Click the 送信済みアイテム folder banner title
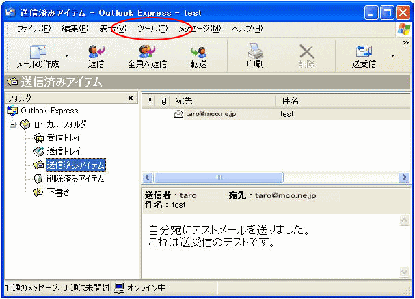 tap(62, 82)
